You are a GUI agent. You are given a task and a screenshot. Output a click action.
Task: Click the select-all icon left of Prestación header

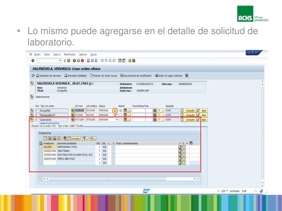coord(41,143)
